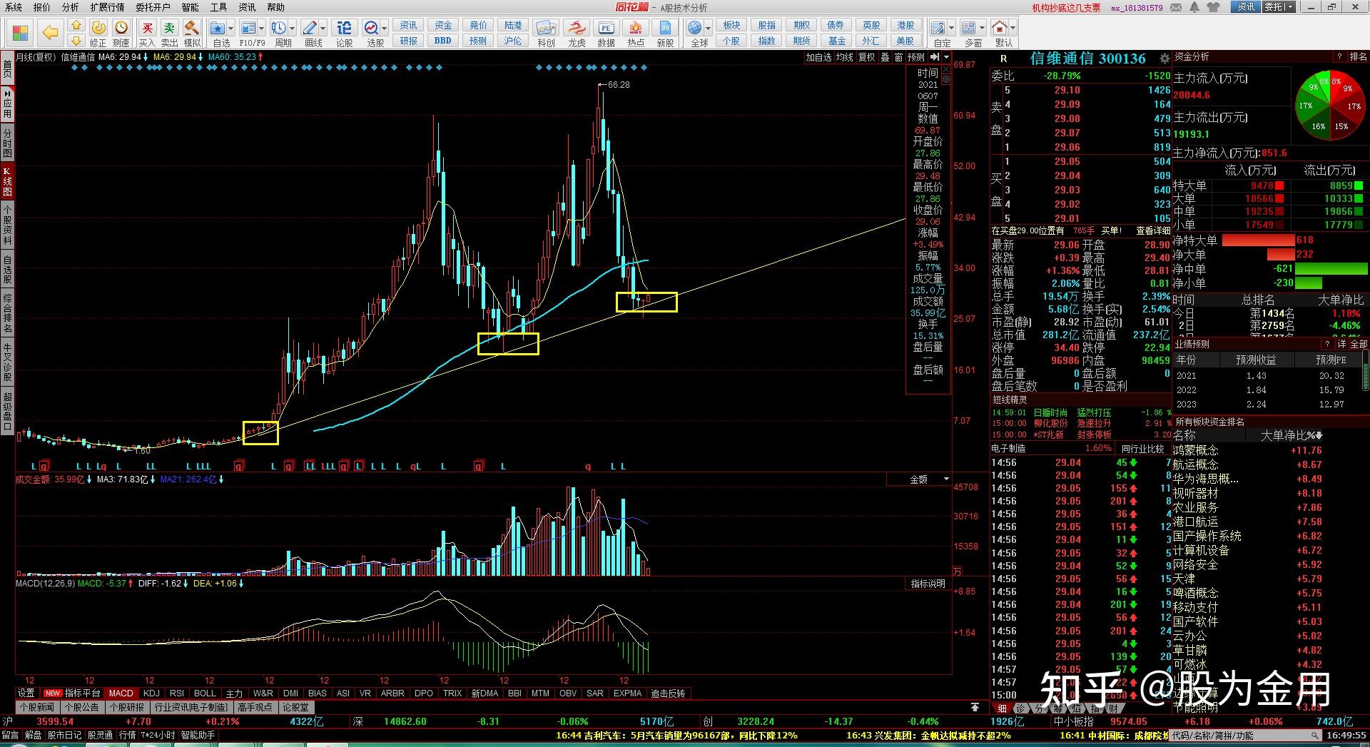Open the mail envelope icon in title bar
The height and width of the screenshot is (747, 1370).
tap(1177, 7)
